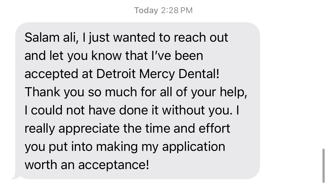Click the "Salam ali" greeting text

51,38
